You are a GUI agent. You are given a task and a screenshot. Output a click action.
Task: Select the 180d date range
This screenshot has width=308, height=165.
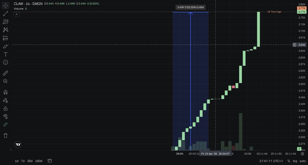[39, 161]
